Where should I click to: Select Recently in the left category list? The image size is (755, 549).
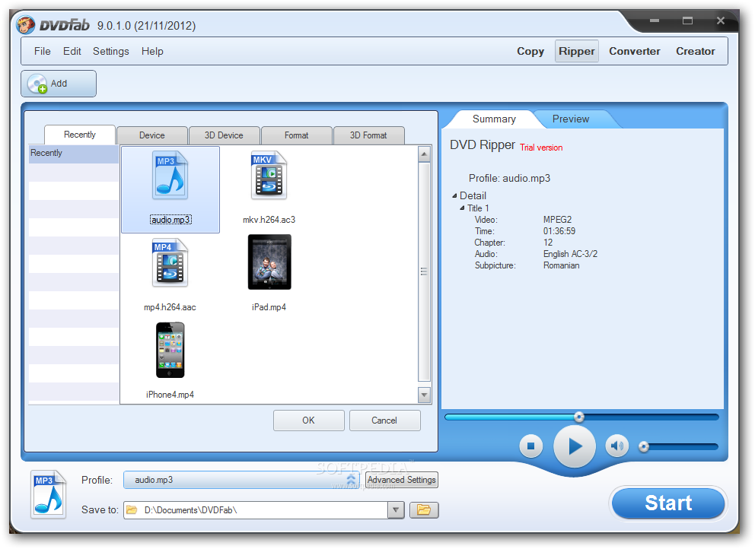click(x=74, y=154)
